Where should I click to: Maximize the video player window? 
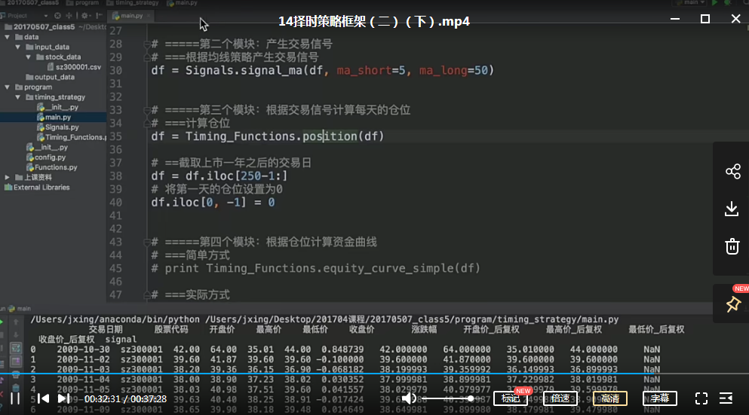point(705,19)
